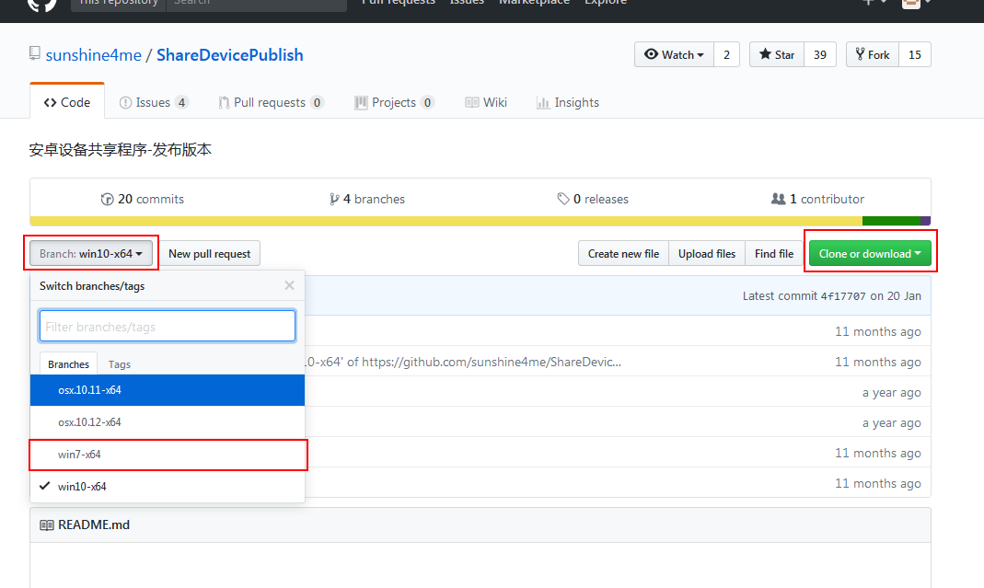Open the Clone or download dropdown
This screenshot has width=984, height=588.
870,254
